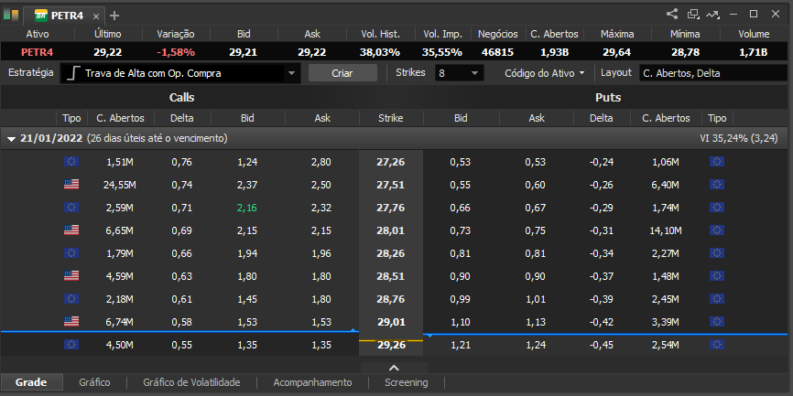
Task: Click the puts C. Abertos column header
Action: [x=666, y=118]
